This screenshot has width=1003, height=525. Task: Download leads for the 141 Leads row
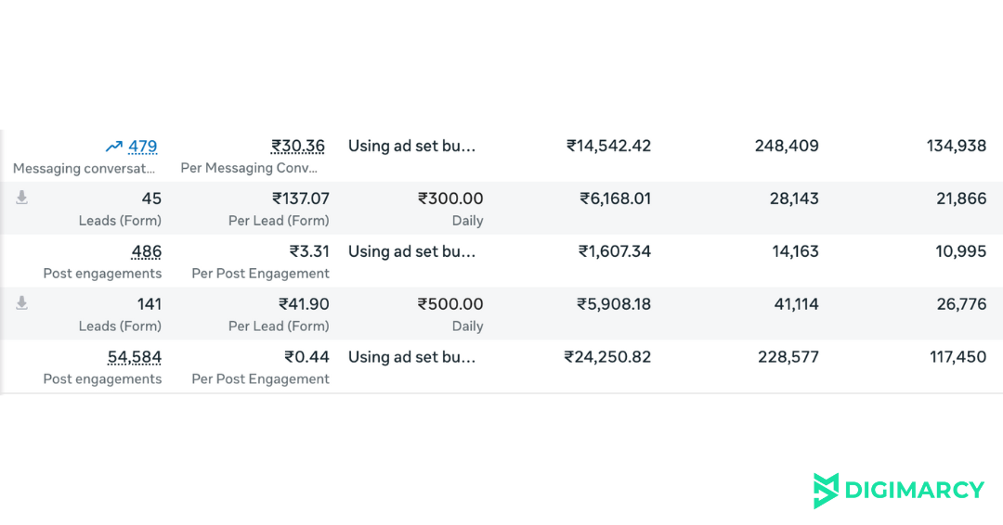[21, 303]
